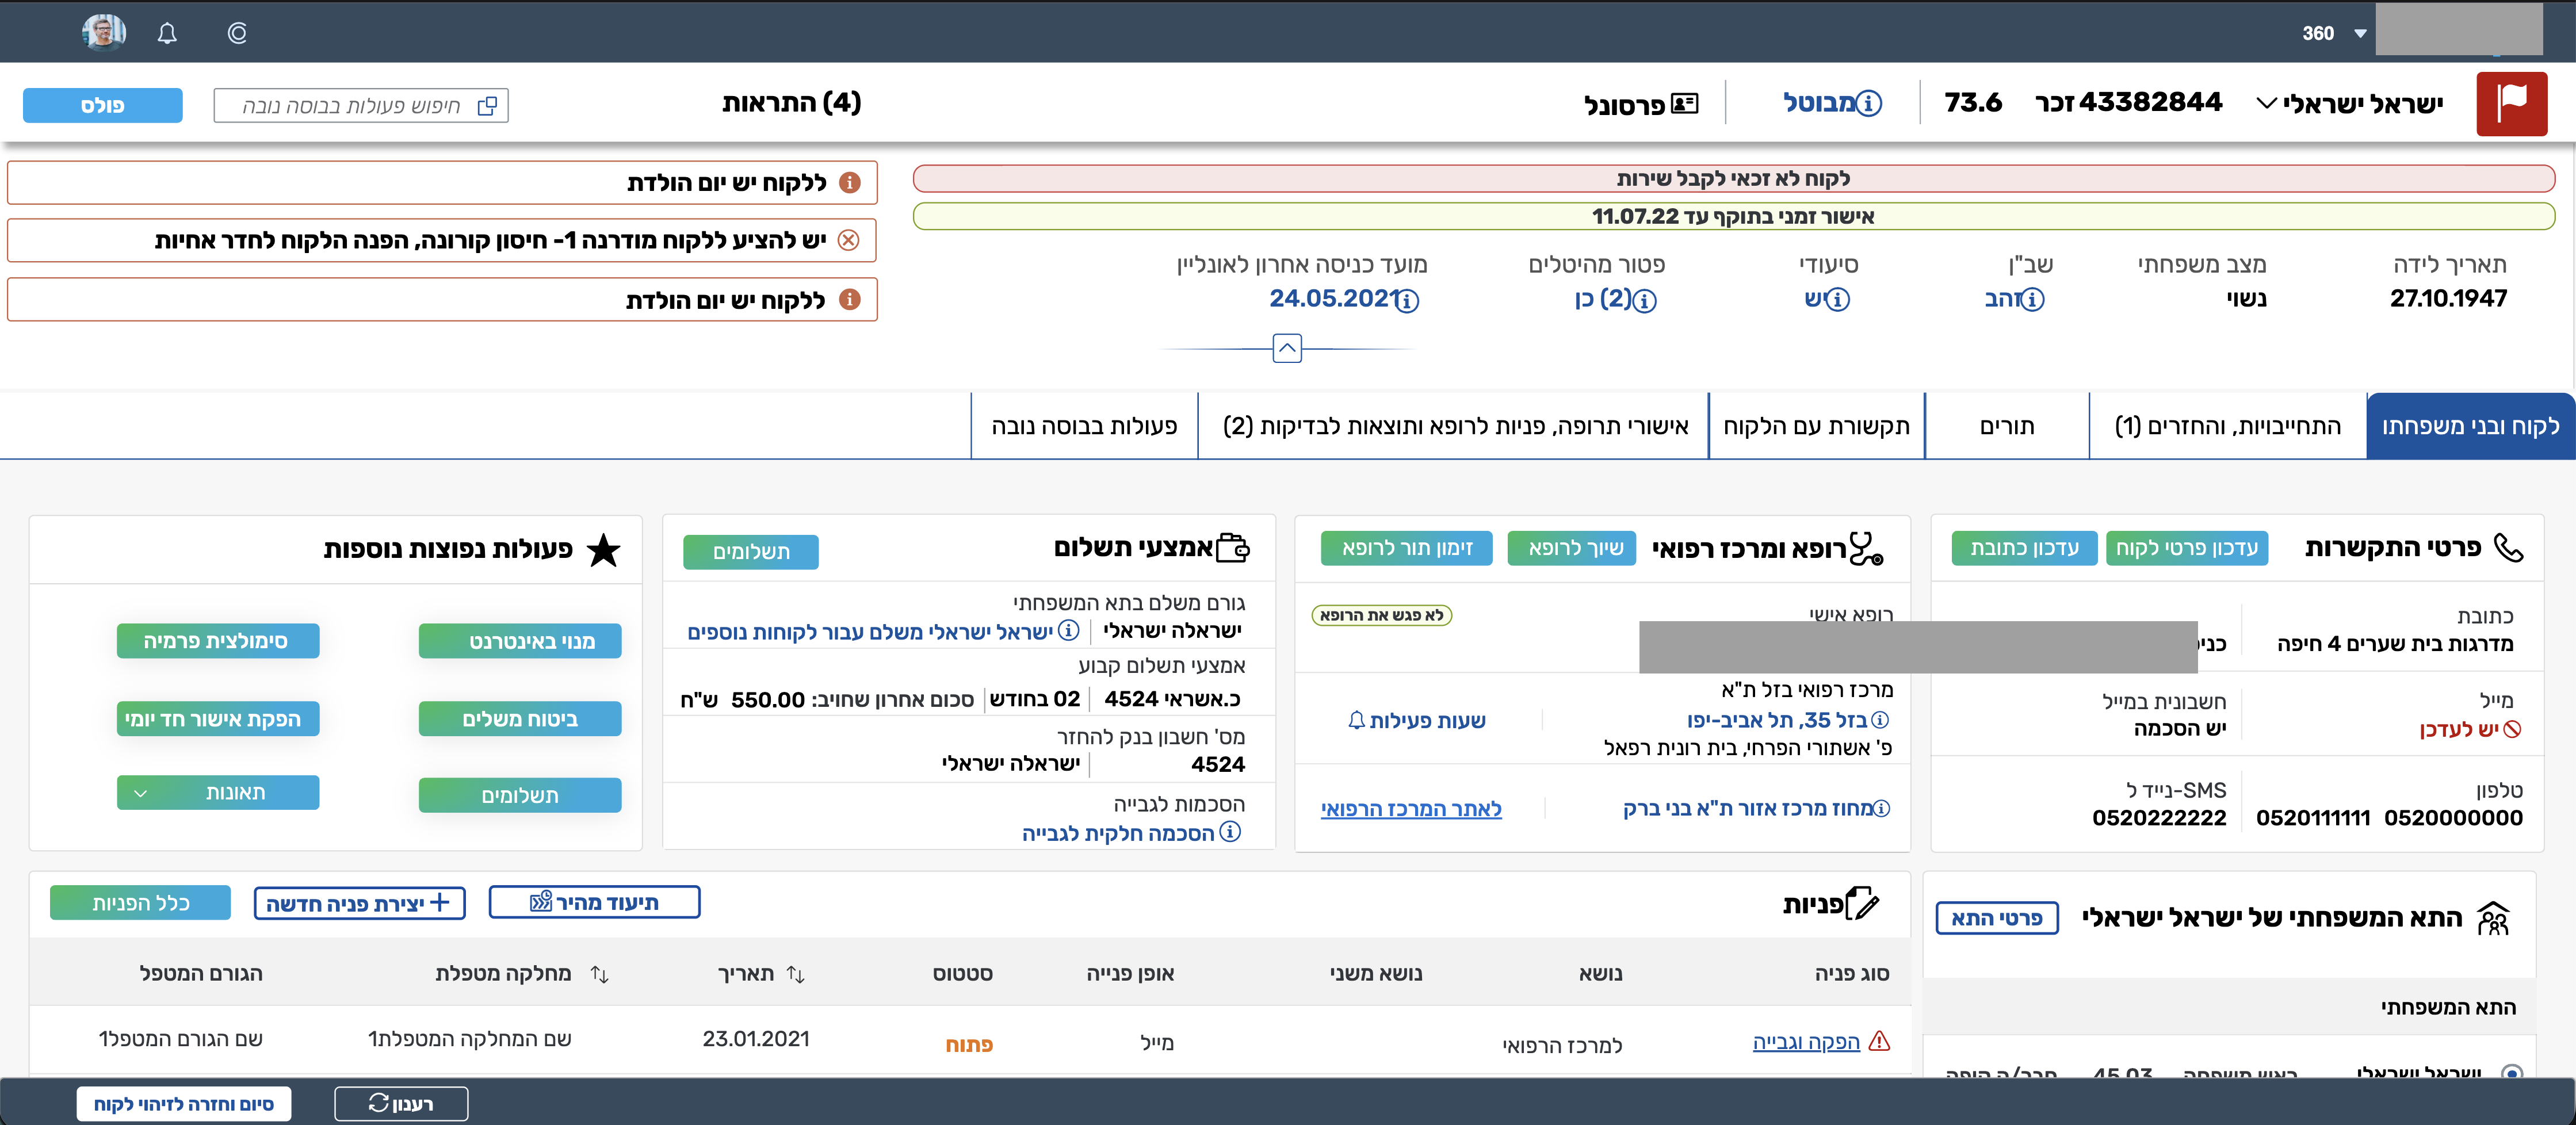Viewport: 2576px width, 1125px height.
Task: Click the ID card icon next to פרסונל
Action: pyautogui.click(x=1684, y=102)
